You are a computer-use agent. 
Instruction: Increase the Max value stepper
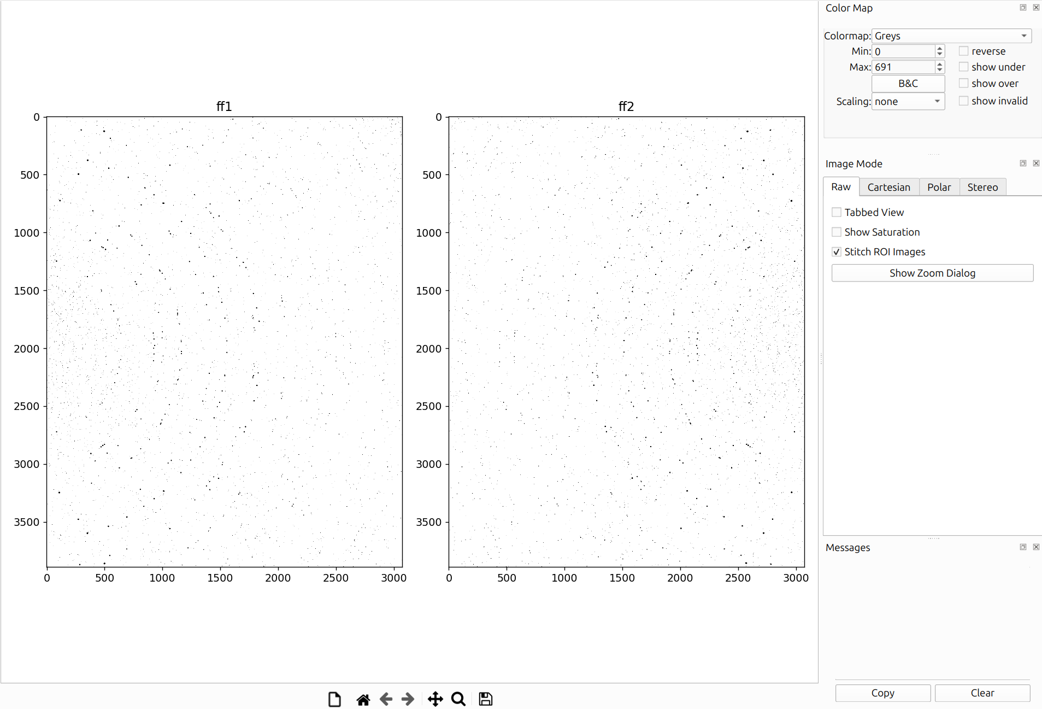(x=940, y=64)
